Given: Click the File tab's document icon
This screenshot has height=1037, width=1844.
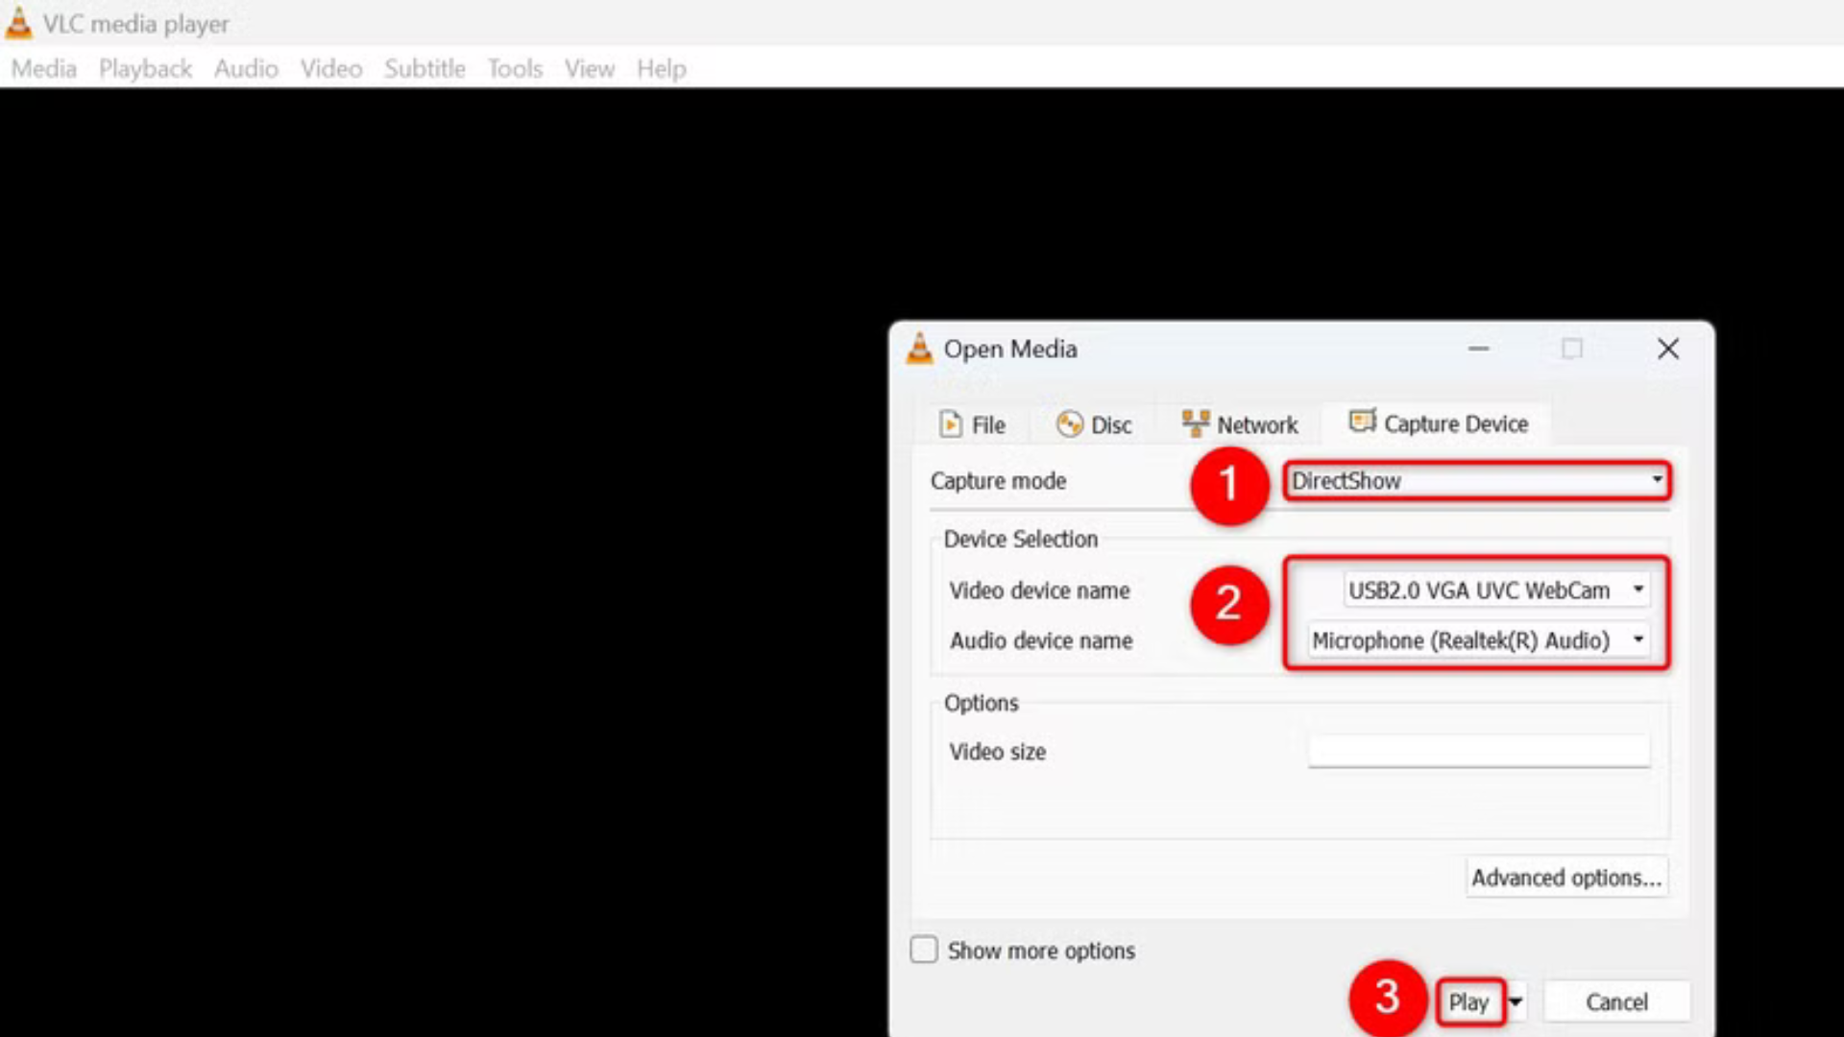Looking at the screenshot, I should point(952,423).
